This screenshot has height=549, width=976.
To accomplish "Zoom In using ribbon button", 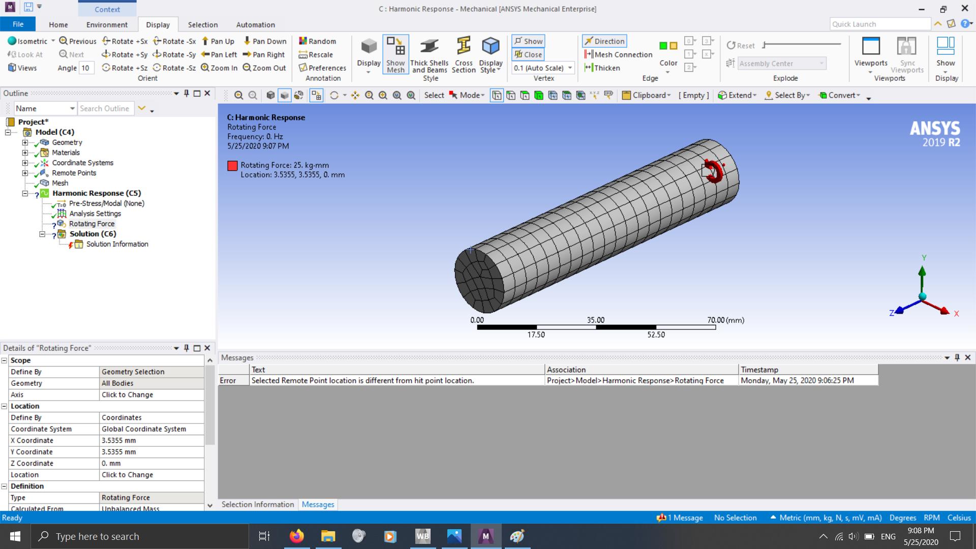I will tap(219, 68).
